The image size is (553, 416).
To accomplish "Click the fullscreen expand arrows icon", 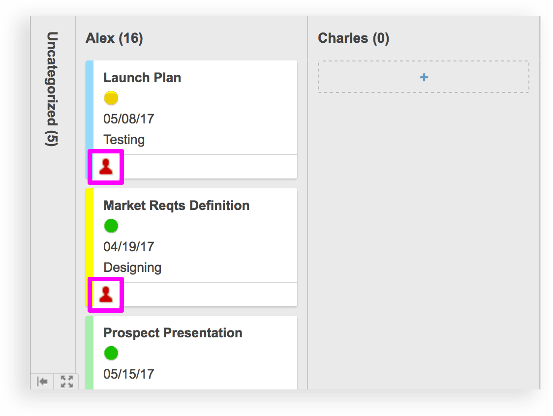I will (66, 382).
